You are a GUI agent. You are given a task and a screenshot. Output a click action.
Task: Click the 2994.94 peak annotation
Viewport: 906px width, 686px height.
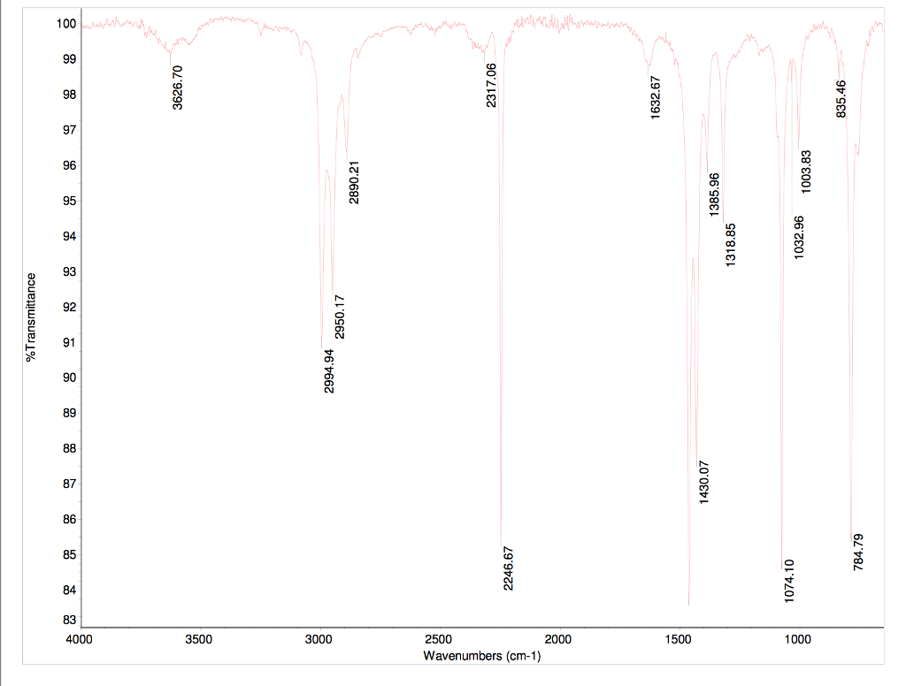[x=327, y=370]
